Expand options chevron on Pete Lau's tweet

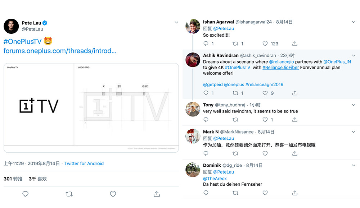pos(176,22)
